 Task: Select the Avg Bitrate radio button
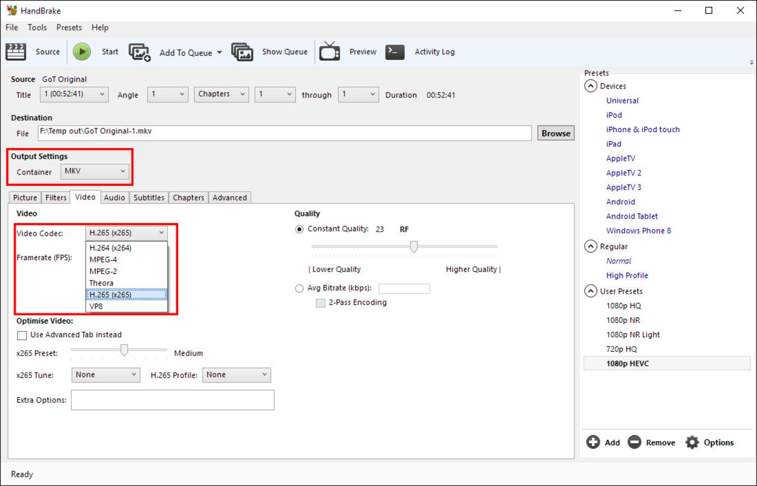point(299,288)
